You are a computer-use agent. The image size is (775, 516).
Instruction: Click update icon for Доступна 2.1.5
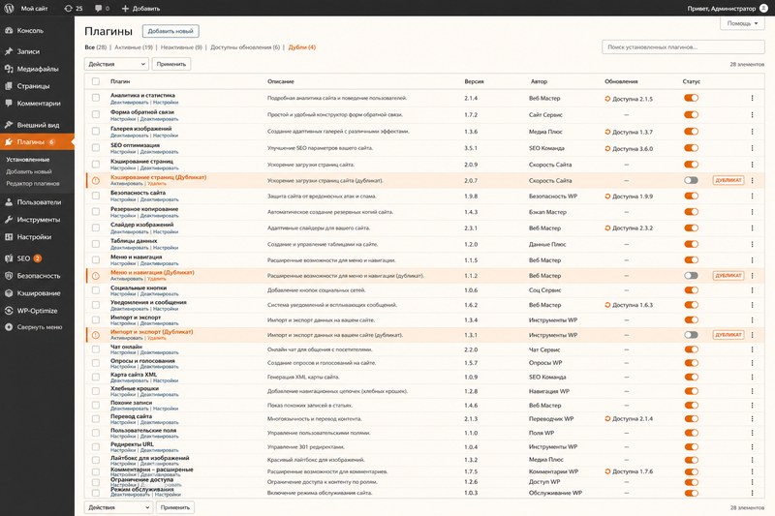point(607,99)
